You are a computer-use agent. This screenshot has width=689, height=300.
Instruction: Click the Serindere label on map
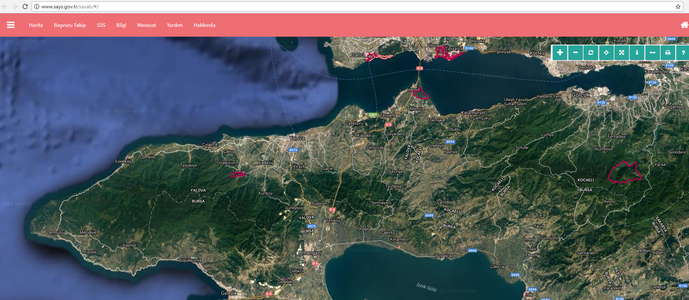click(x=677, y=152)
